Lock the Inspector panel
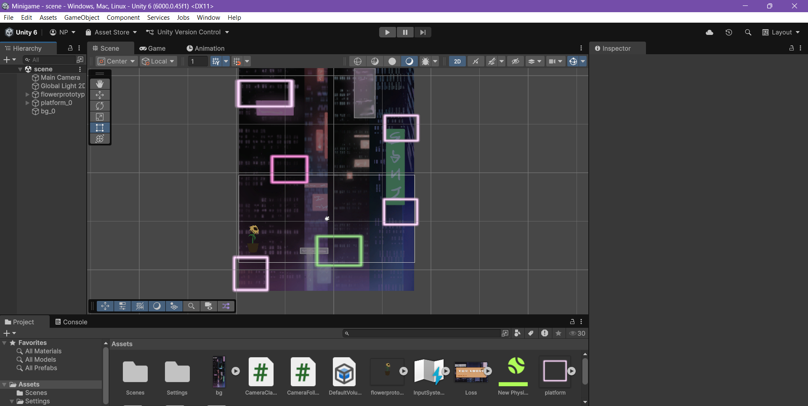 point(791,48)
